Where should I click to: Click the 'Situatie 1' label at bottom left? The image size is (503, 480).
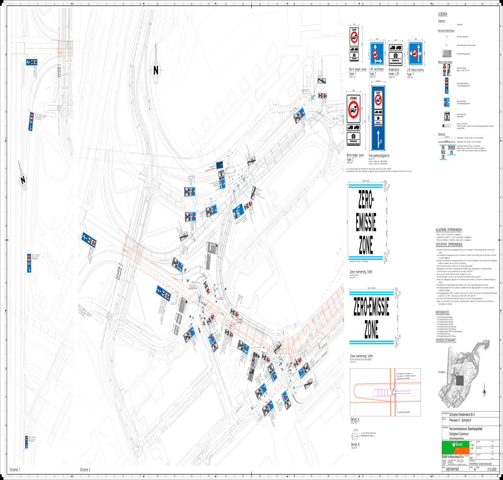pos(14,470)
